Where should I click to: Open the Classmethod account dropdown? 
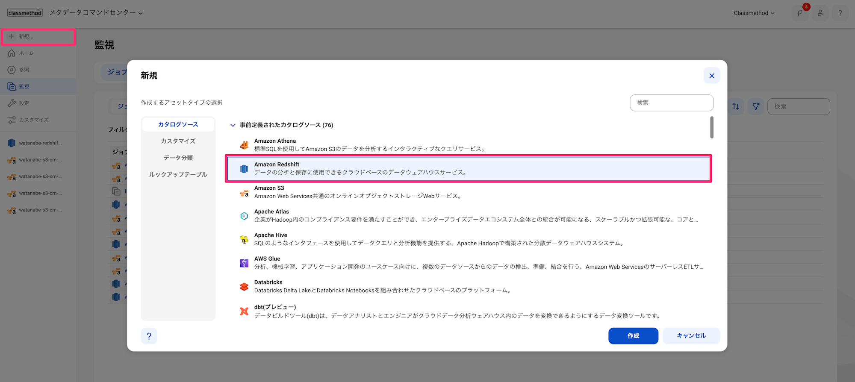point(754,13)
